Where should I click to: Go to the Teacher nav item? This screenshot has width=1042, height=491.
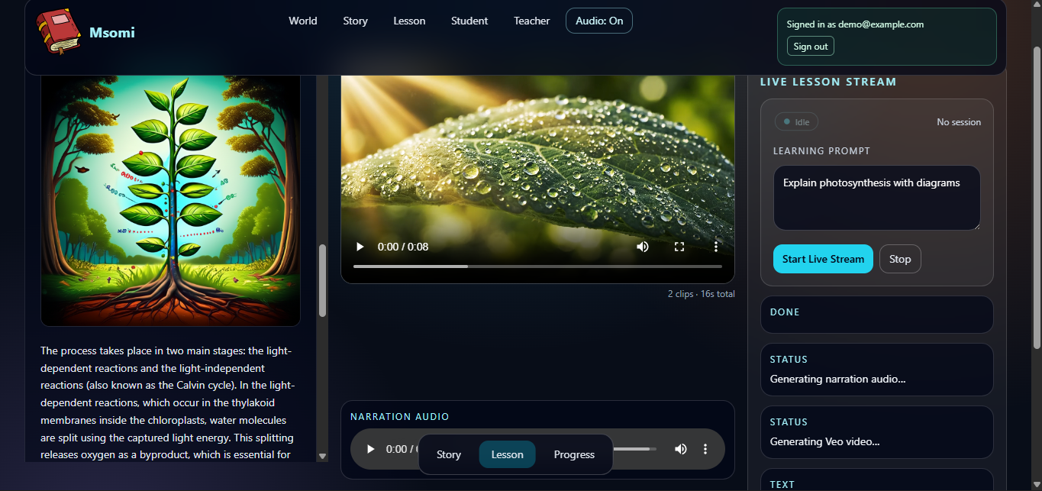[x=532, y=21]
